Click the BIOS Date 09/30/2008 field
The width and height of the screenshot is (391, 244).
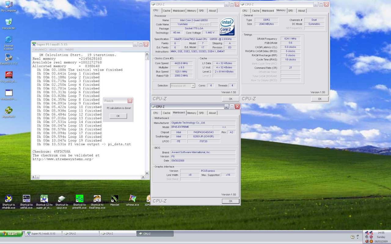(x=203, y=160)
